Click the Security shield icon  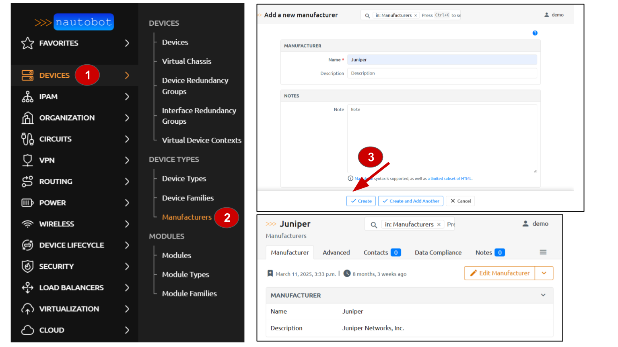click(27, 266)
